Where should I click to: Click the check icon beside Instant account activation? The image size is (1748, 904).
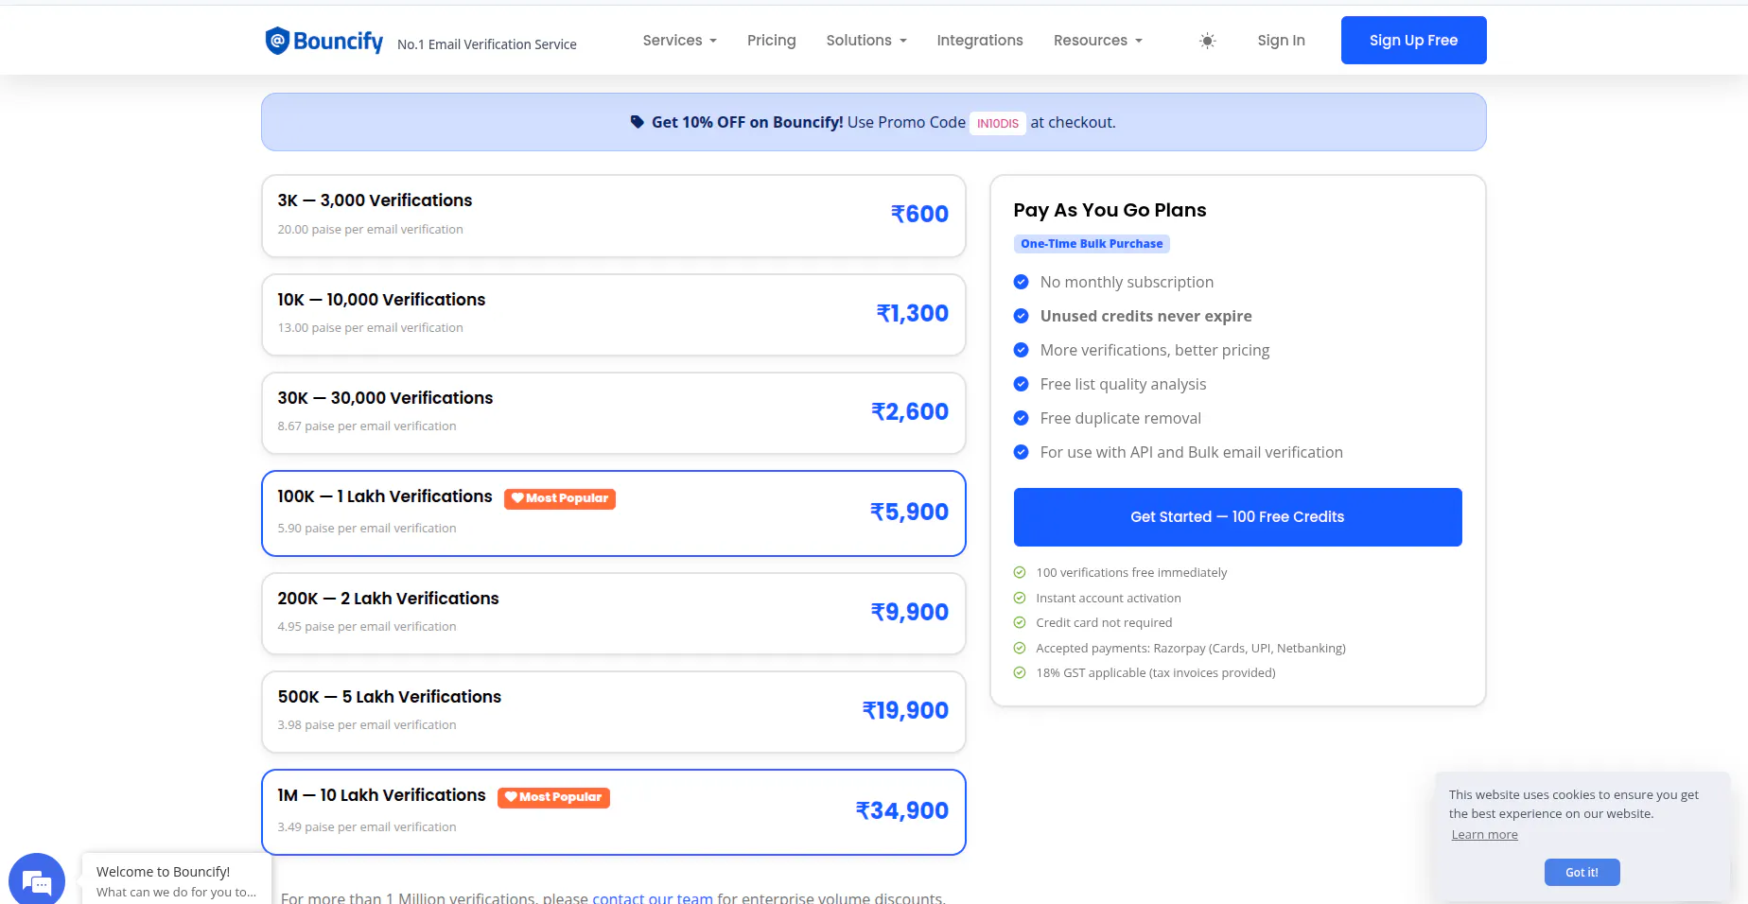(1020, 598)
